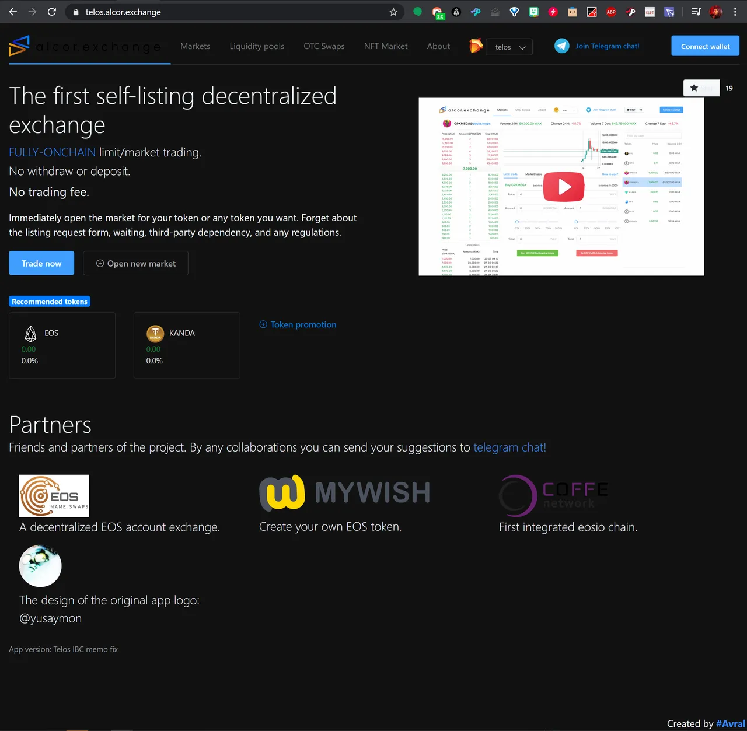Open the black EOS triangle extension
Viewport: 747px width, 731px height.
coord(456,12)
